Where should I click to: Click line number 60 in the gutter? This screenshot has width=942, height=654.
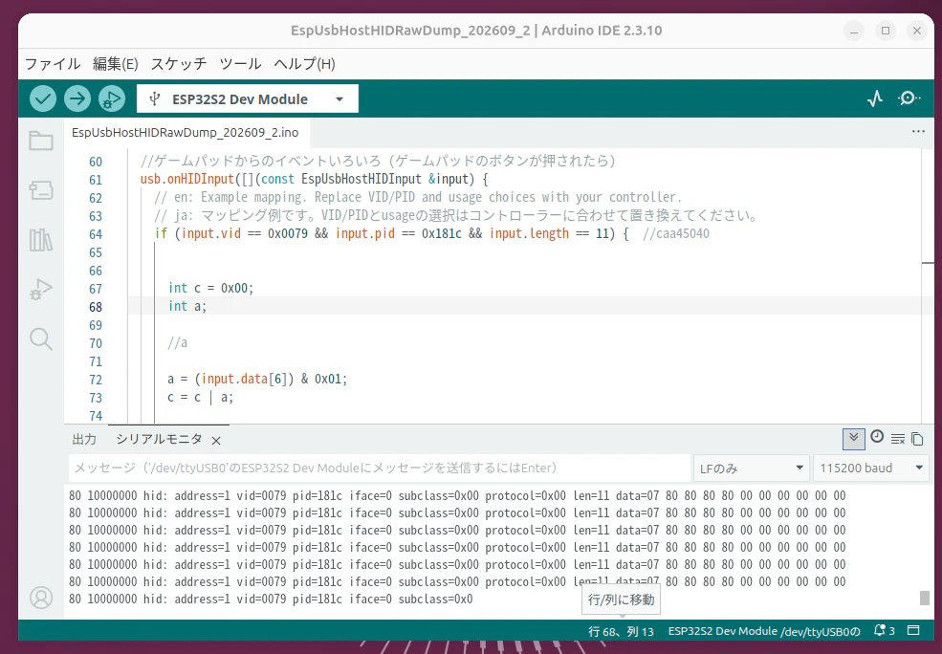pyautogui.click(x=96, y=162)
